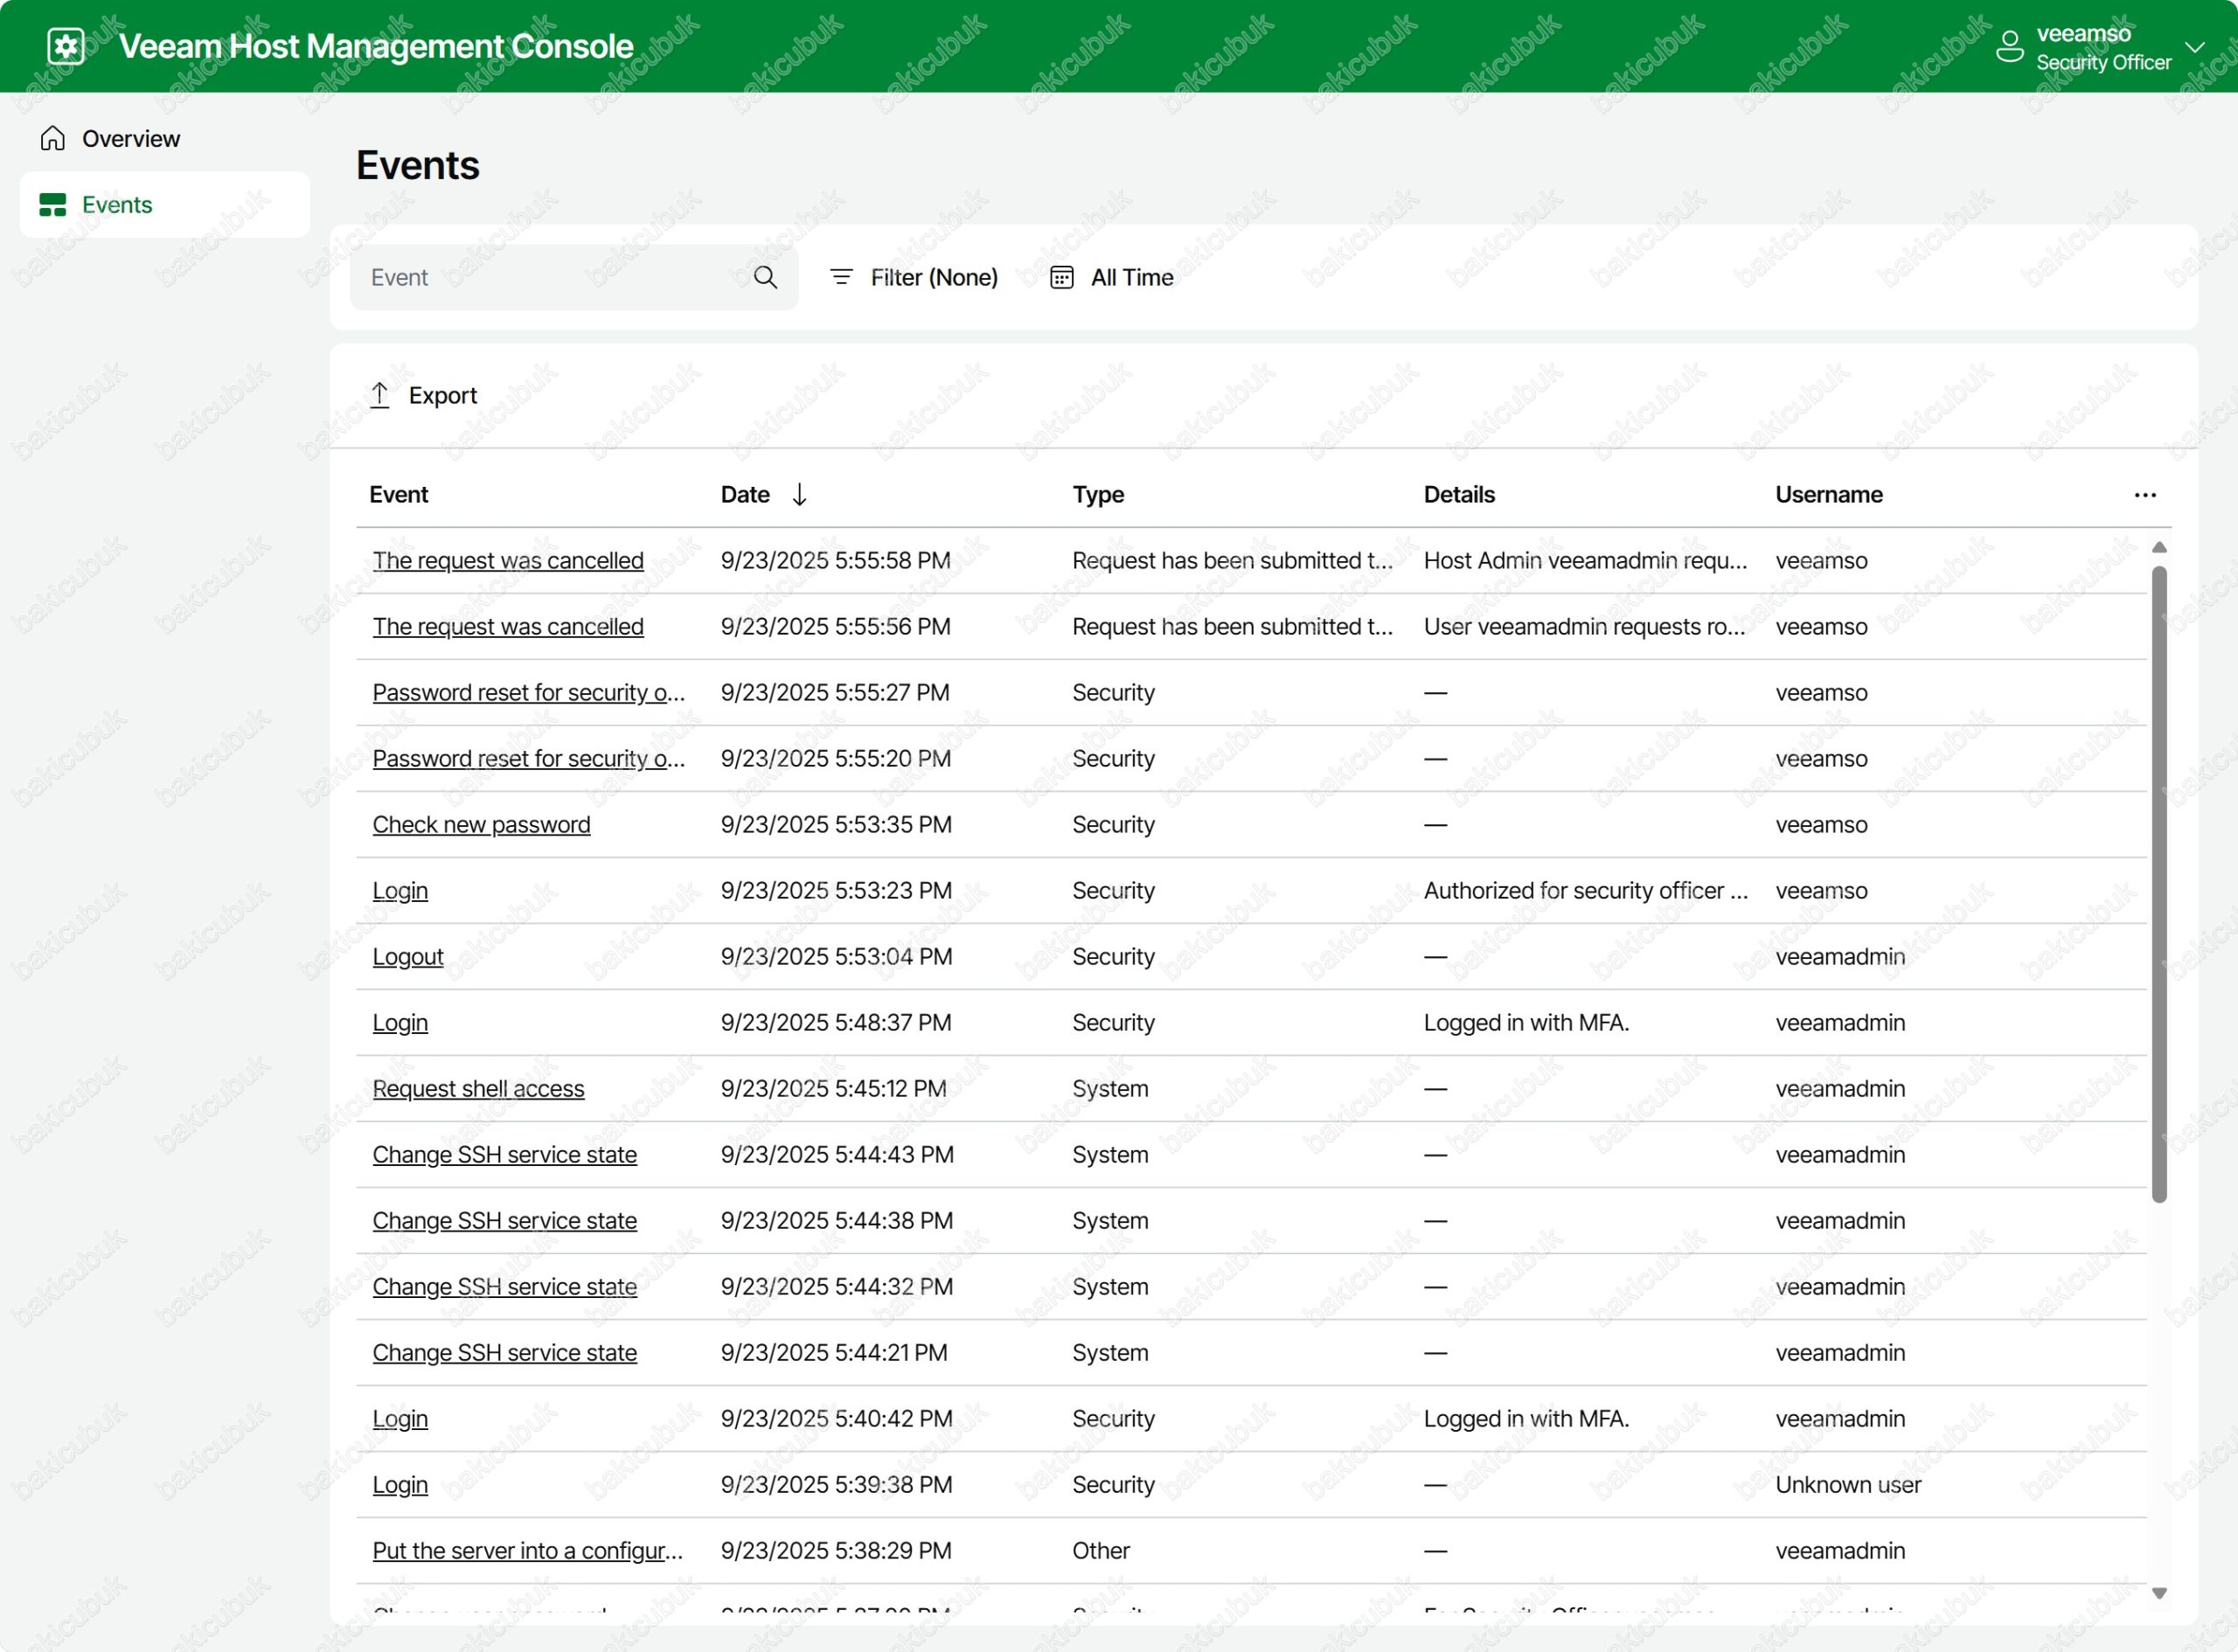The height and width of the screenshot is (1652, 2238).
Task: Open the 5:55:27 PM password reset event
Action: [x=529, y=693]
